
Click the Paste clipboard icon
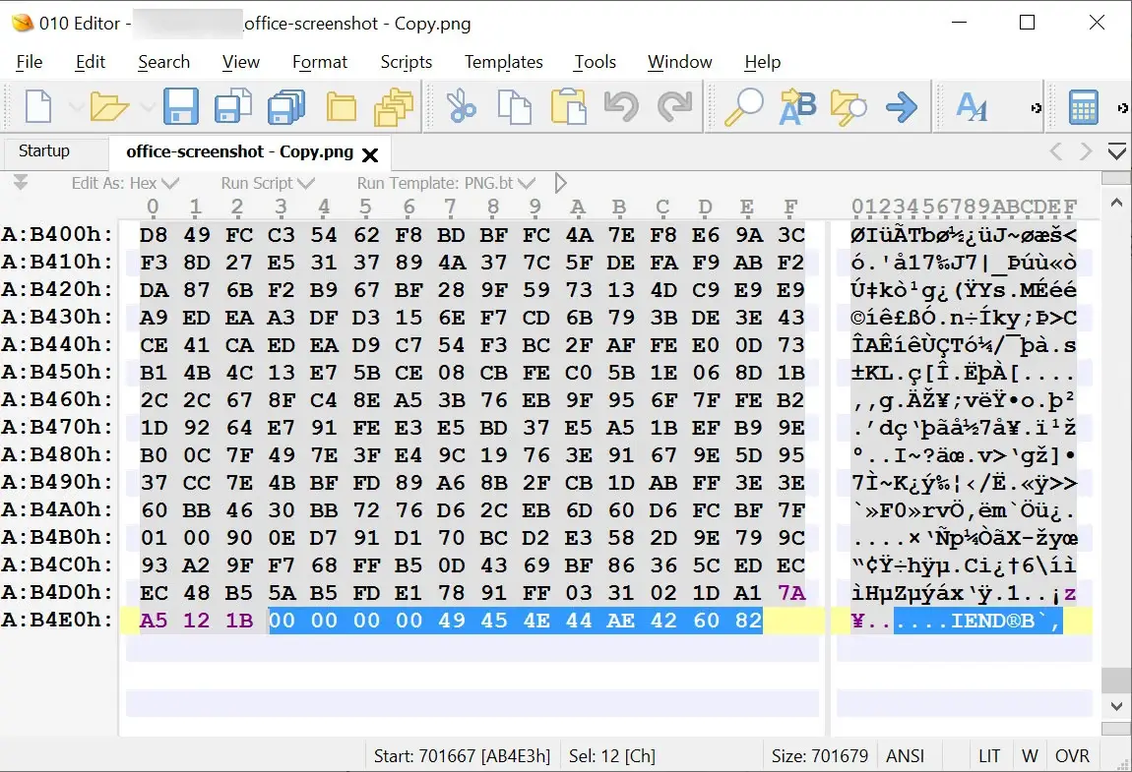[x=568, y=107]
